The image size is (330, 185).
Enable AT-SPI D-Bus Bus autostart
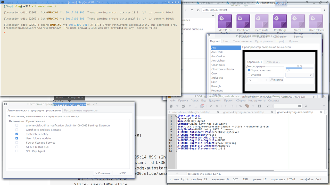pyautogui.click(x=17, y=147)
